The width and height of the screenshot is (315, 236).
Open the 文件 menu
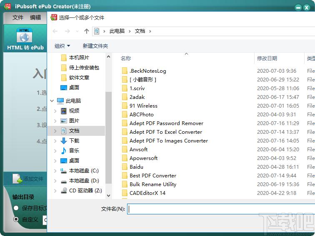[x=18, y=17]
